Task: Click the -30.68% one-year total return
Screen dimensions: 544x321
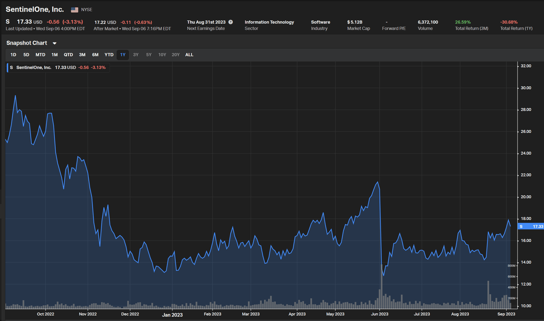Action: click(x=509, y=22)
